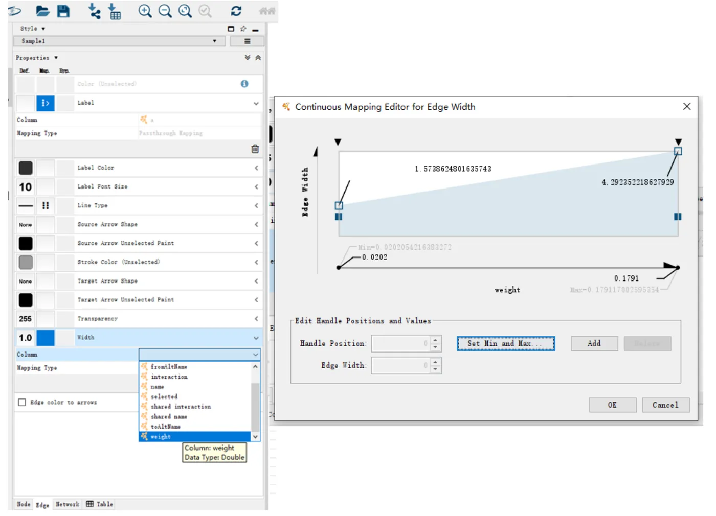Expand the Transparency property row
Image resolution: width=716 pixels, height=516 pixels.
(256, 319)
